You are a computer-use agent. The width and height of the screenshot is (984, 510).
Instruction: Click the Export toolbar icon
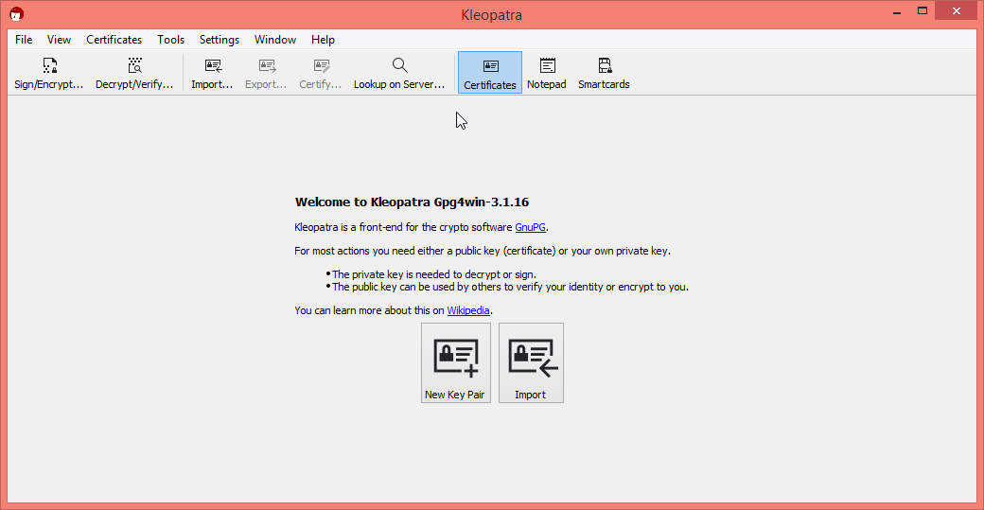click(x=266, y=73)
